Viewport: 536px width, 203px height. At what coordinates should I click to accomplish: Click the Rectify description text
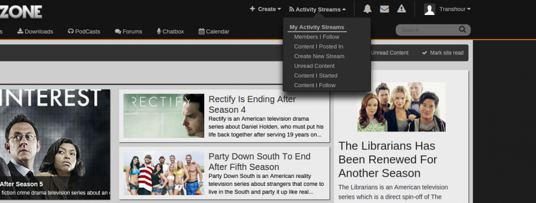pos(266,127)
